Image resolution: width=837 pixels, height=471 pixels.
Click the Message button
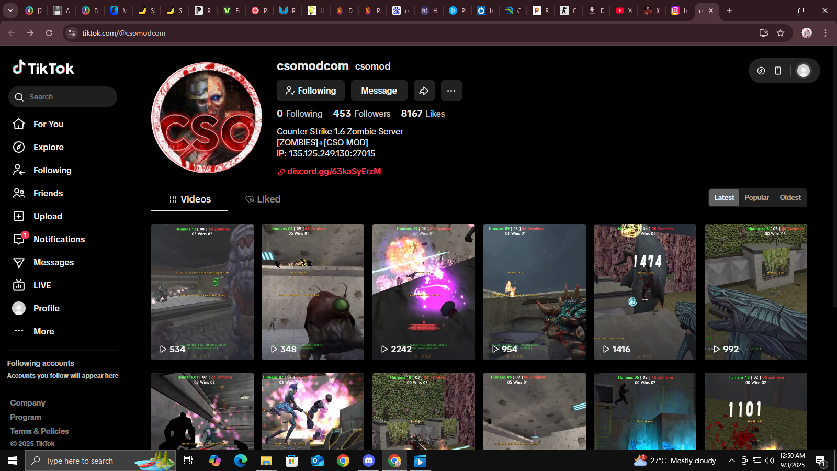click(379, 91)
